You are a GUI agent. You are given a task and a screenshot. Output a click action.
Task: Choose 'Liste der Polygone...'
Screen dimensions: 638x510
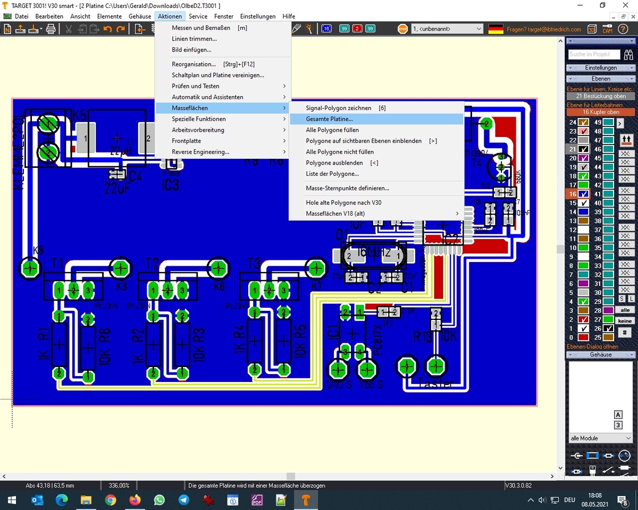click(376, 174)
